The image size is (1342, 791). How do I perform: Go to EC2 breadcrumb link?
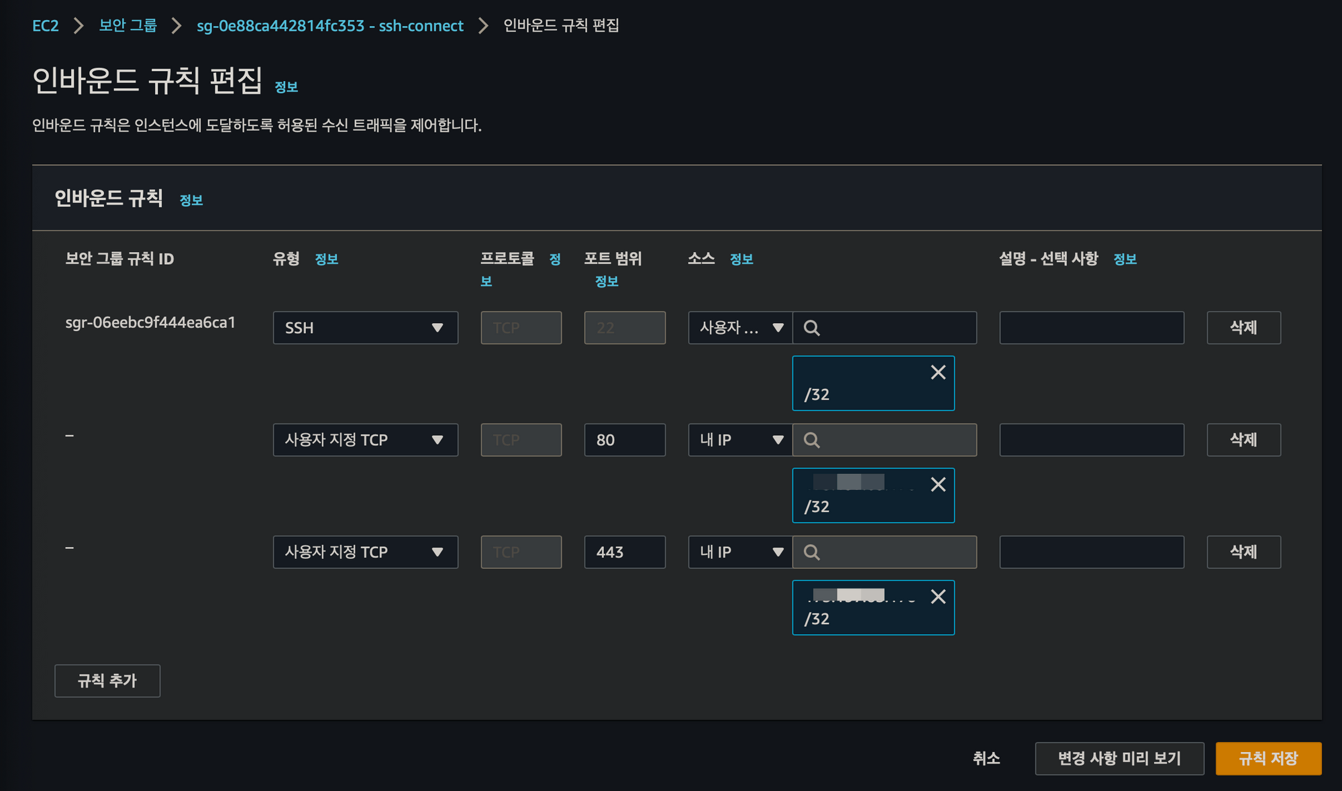coord(46,25)
